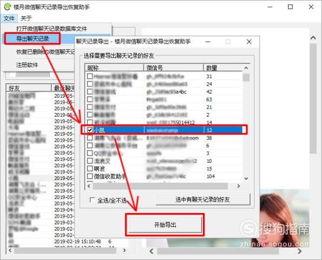The width and height of the screenshot is (322, 260).
Task: Click count cell showing 15
Action: [x=209, y=169]
